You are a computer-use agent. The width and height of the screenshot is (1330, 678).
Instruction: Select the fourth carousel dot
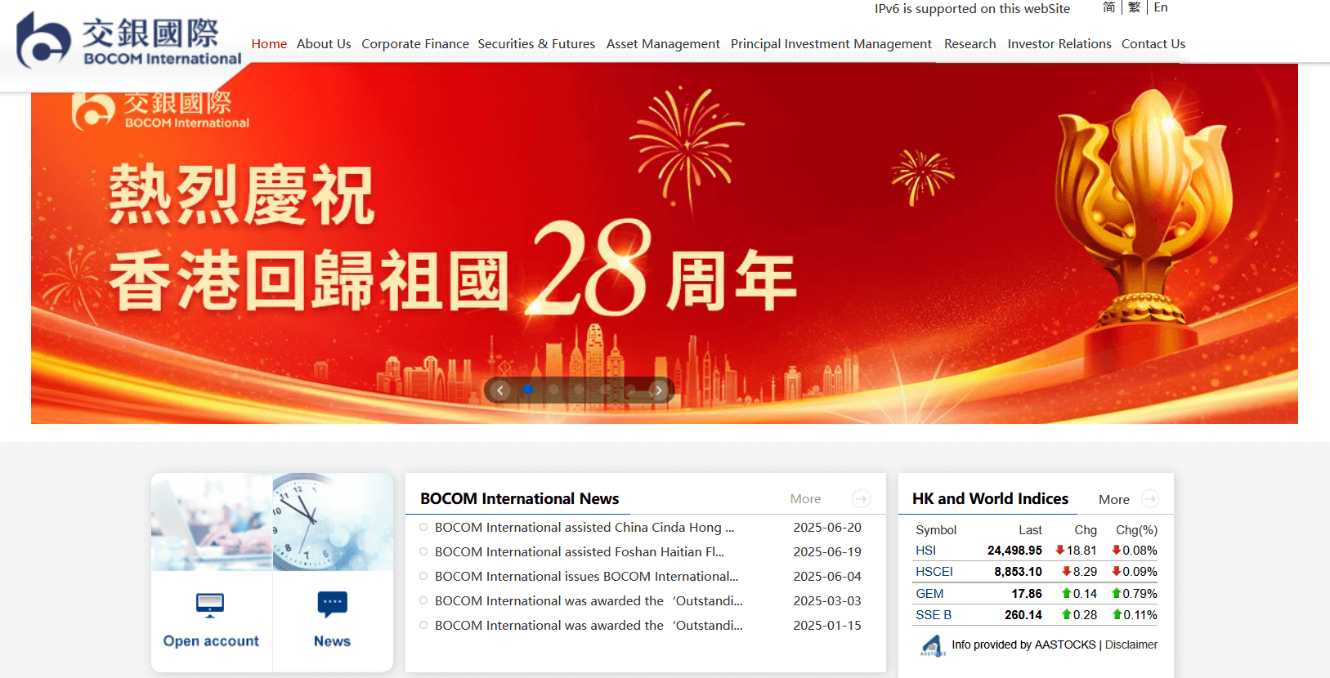point(605,390)
